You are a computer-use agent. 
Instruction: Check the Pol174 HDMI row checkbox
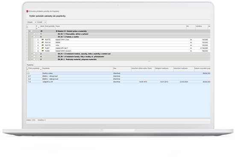[x=35, y=42]
